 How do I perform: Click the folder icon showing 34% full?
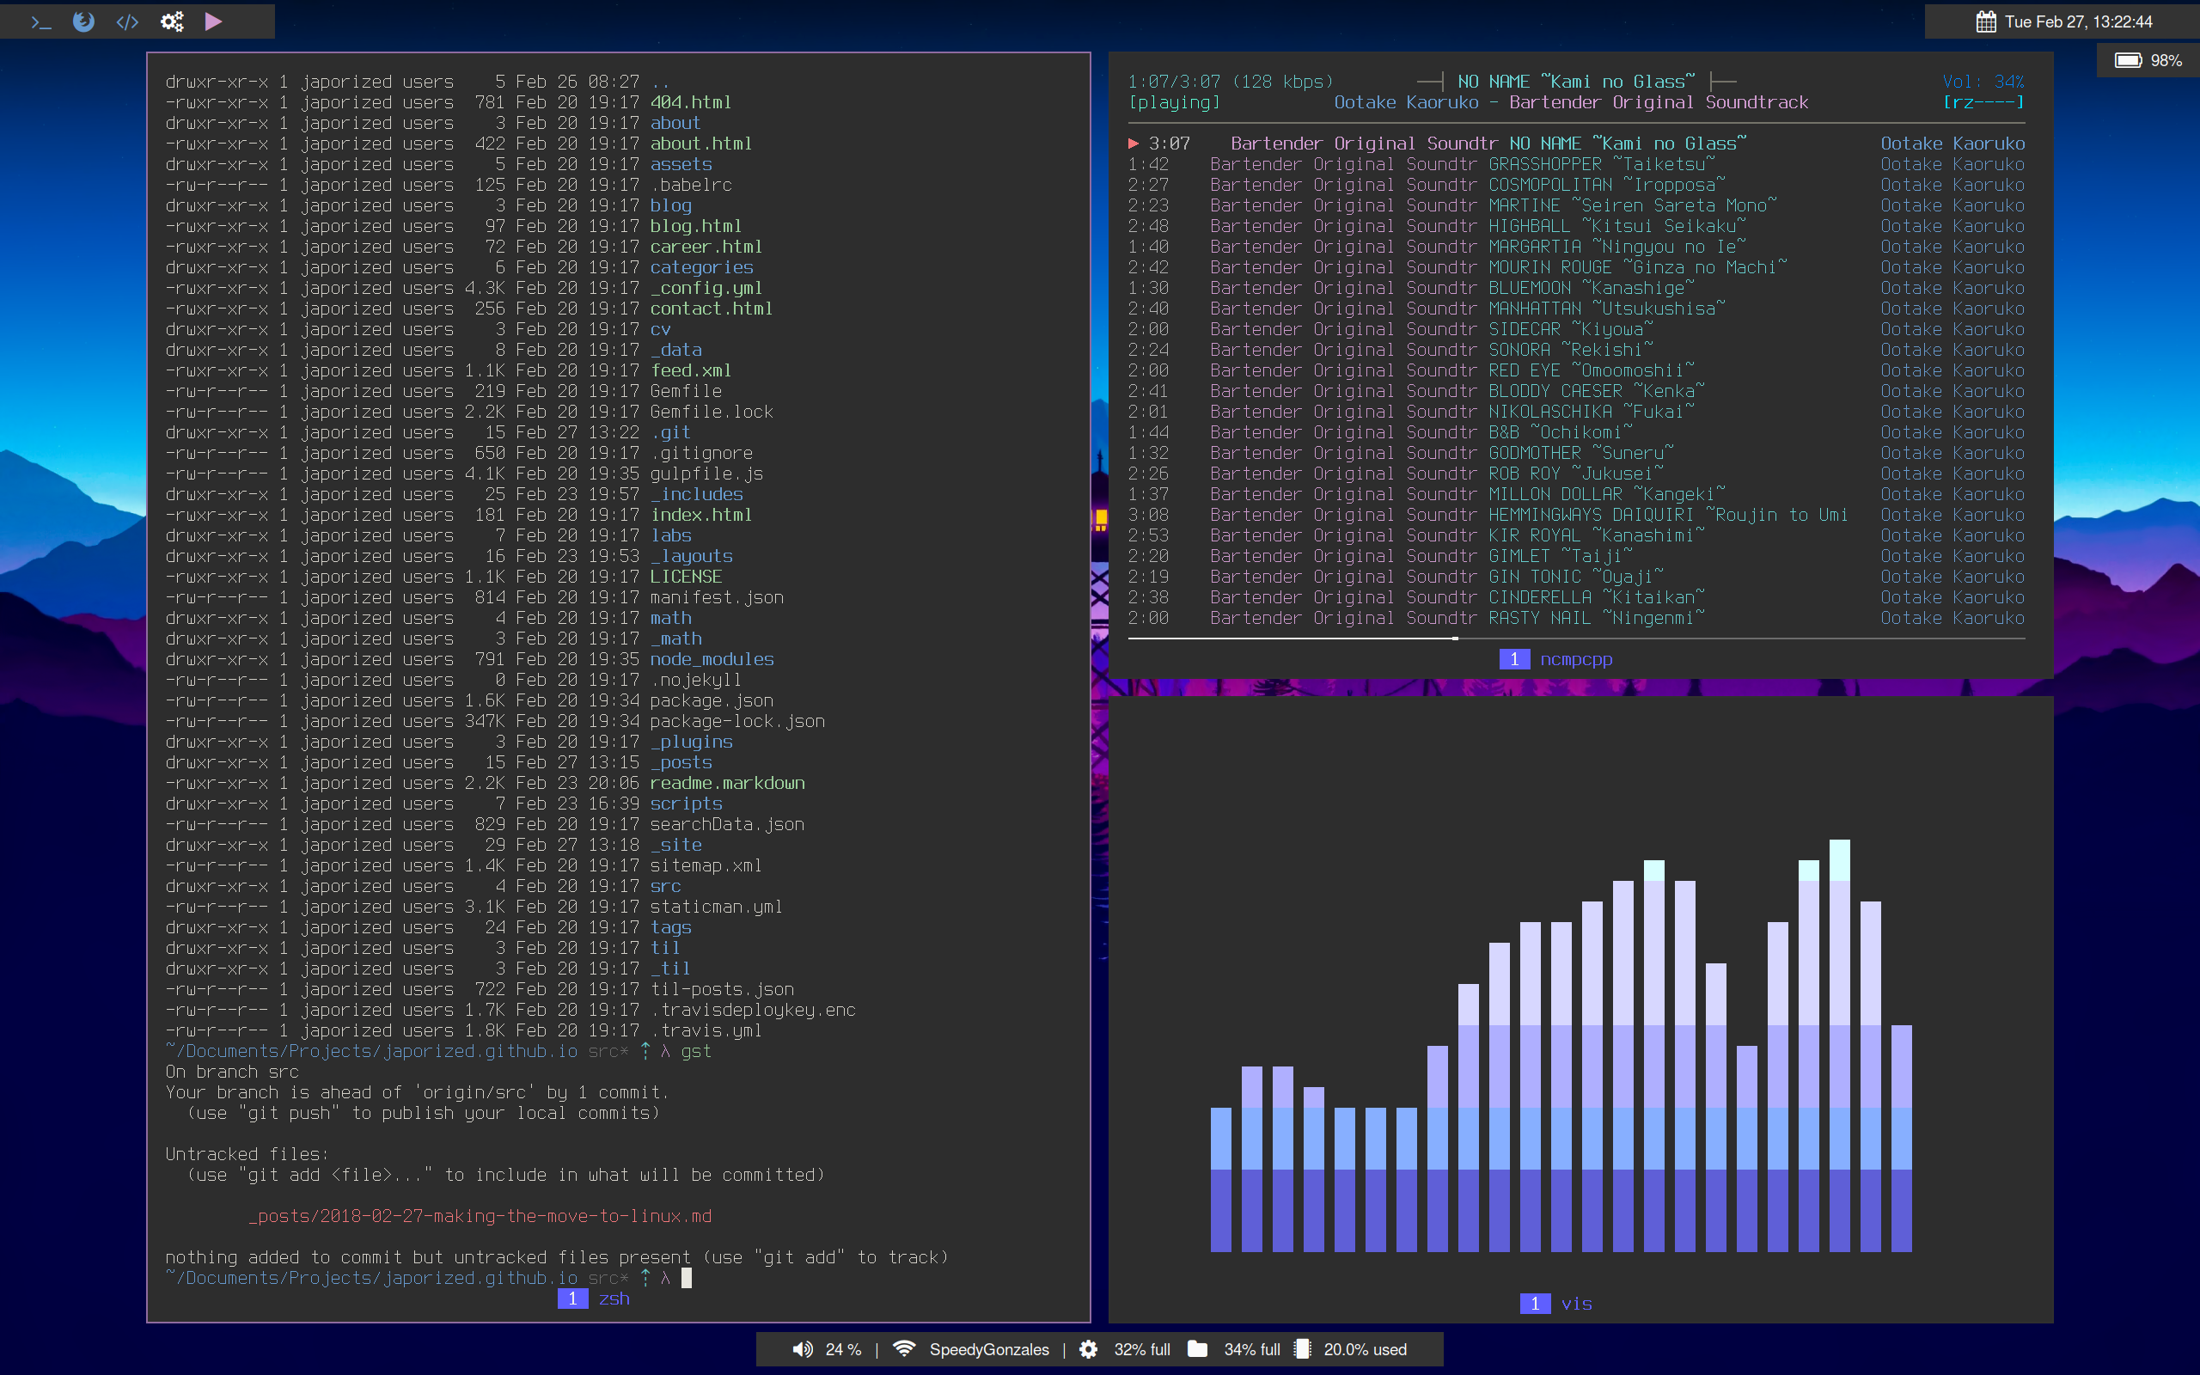coord(1197,1348)
